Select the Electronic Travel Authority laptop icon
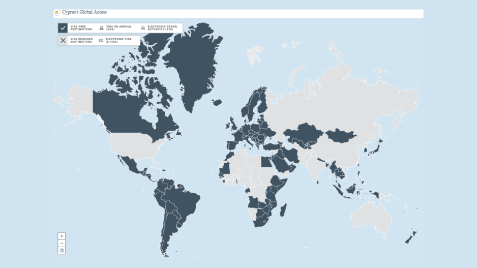 [x=143, y=28]
